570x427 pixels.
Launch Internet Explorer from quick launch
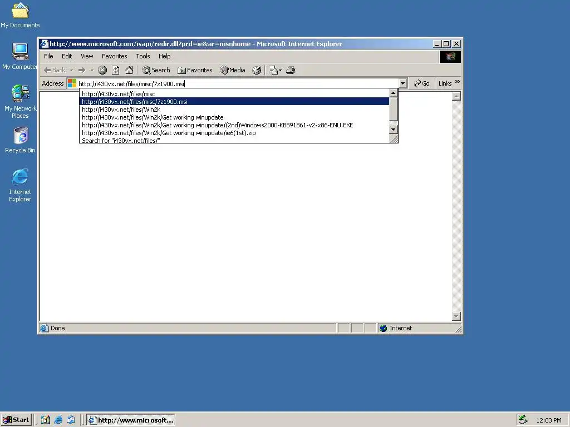[58, 420]
